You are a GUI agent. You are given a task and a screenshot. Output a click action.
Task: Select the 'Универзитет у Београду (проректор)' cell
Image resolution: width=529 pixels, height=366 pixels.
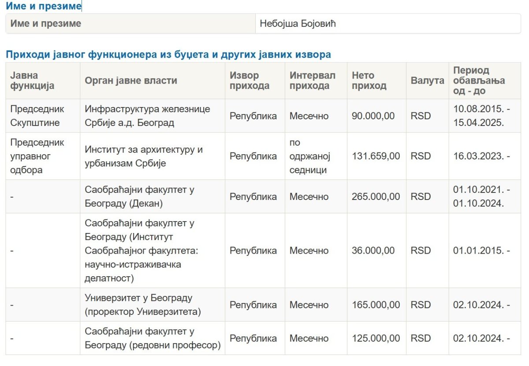pos(143,305)
